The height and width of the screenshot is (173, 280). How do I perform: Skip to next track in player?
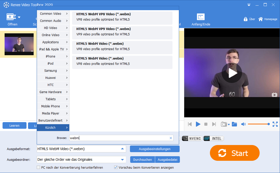214,124
